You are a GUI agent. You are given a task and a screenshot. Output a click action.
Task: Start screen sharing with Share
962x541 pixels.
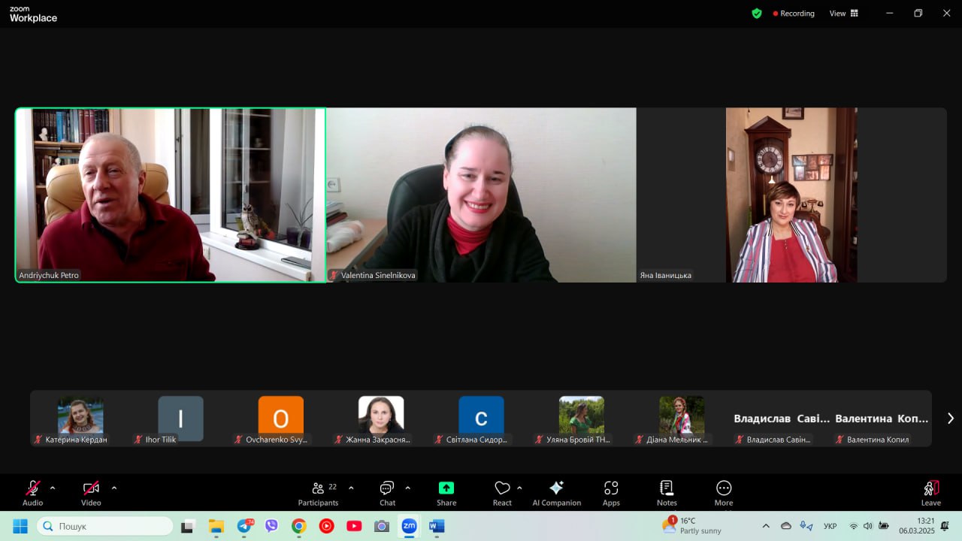446,493
